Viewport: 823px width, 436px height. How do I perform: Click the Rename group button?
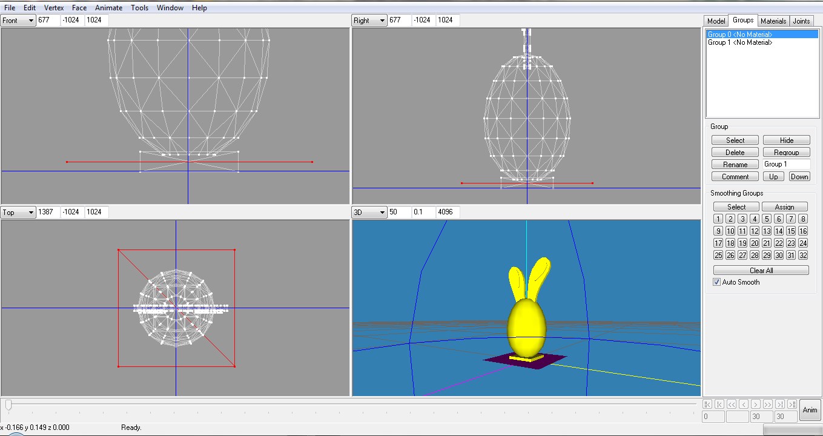click(x=735, y=164)
